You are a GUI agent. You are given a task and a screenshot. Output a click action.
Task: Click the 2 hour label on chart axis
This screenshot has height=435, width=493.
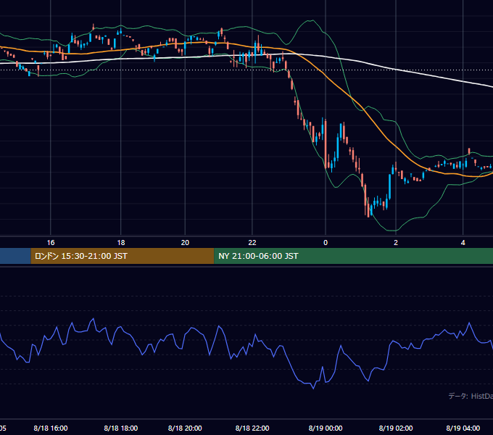point(396,243)
